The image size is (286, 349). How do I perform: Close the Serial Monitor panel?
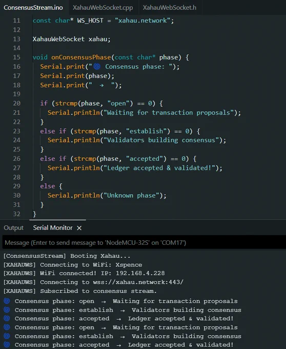pyautogui.click(x=79, y=228)
